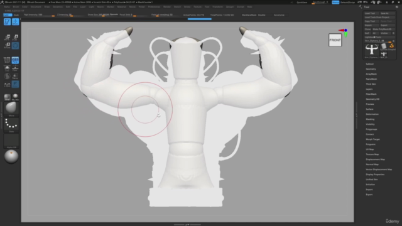Screen dimensions: 402x226
Task: Click the DefaultZScript button
Action: pyautogui.click(x=348, y=3)
